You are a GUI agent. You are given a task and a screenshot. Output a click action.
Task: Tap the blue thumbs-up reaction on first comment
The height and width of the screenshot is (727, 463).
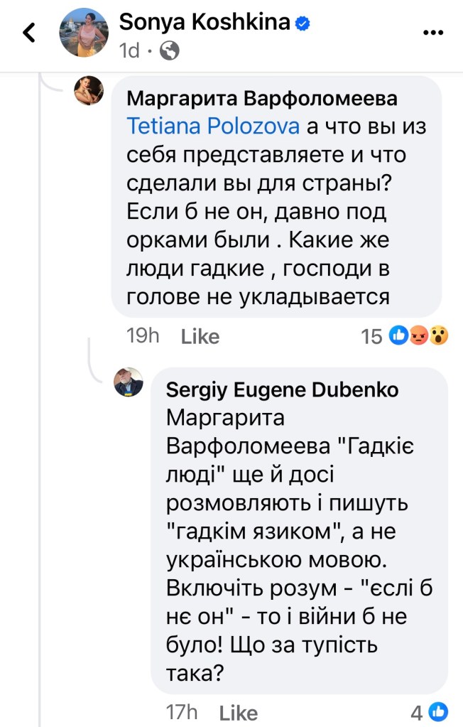(x=400, y=336)
